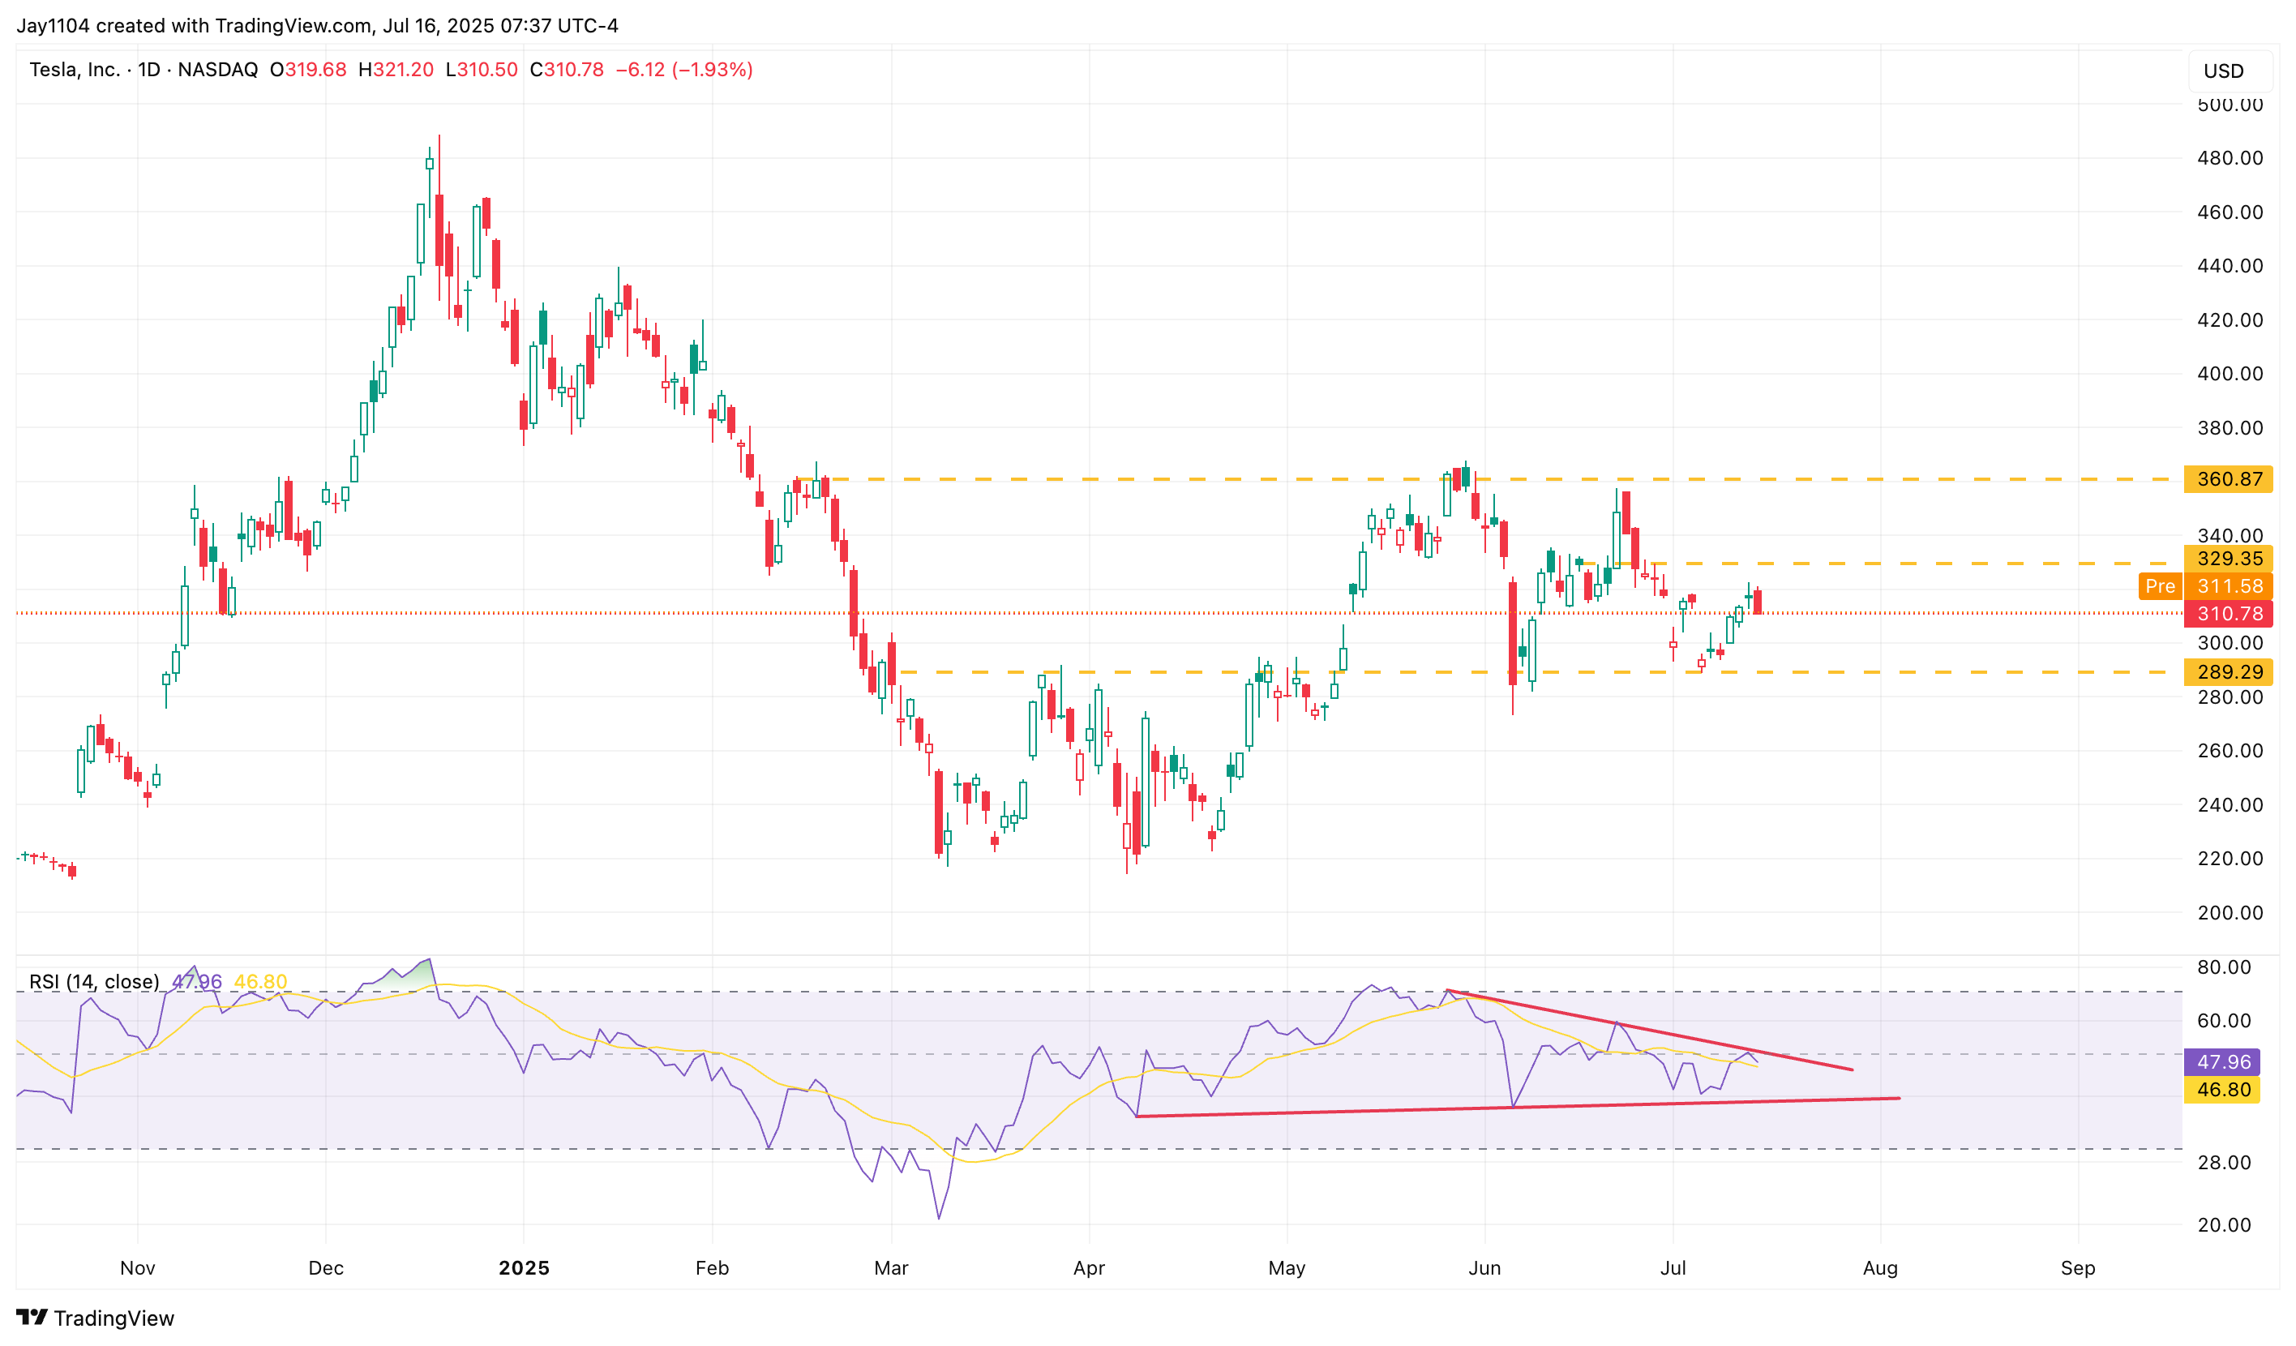Click the 480.00 price scale label
The image size is (2296, 1346).
click(2230, 157)
